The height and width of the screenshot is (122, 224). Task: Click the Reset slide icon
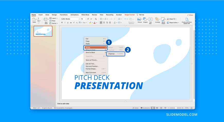[x=50, y=21]
